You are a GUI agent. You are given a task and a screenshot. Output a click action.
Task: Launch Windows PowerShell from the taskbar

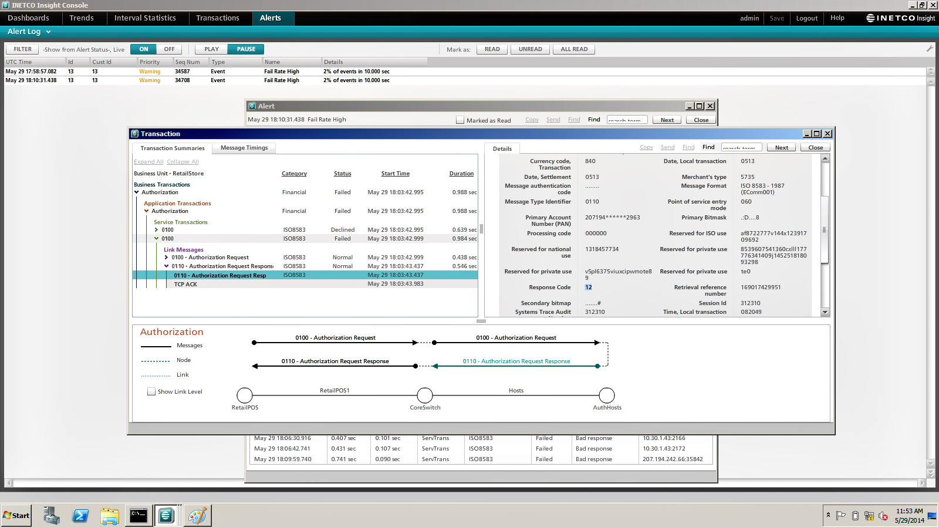[80, 516]
